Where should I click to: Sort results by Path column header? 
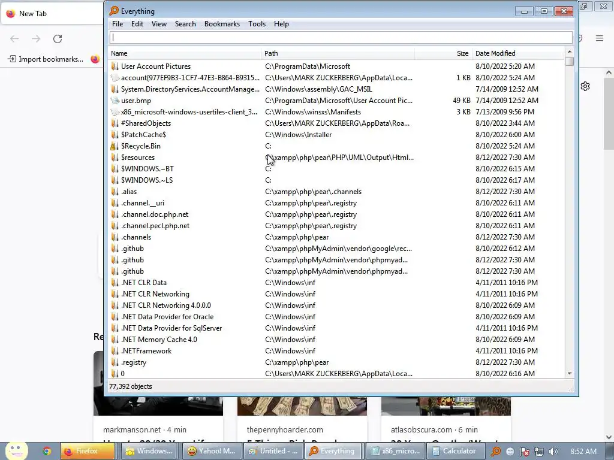pos(338,53)
